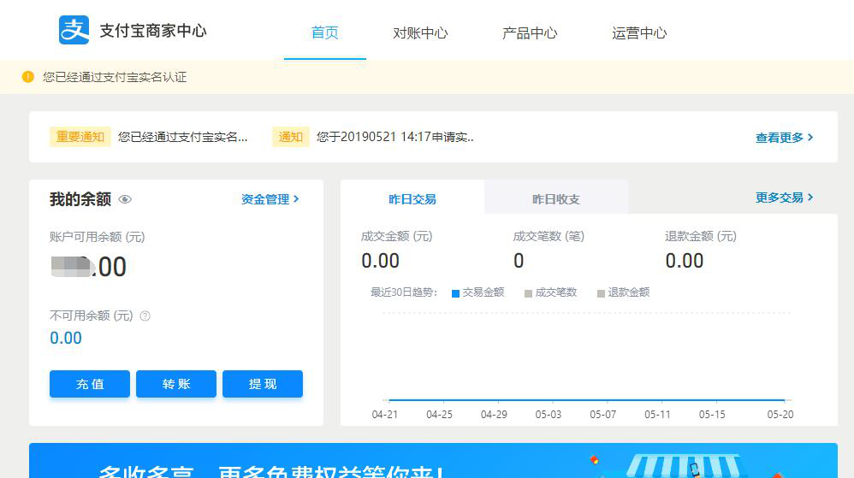Click the 充值 button
The height and width of the screenshot is (478, 854).
[90, 384]
